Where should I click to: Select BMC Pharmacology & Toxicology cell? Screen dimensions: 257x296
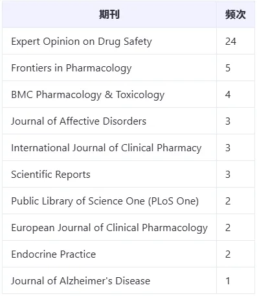click(109, 94)
